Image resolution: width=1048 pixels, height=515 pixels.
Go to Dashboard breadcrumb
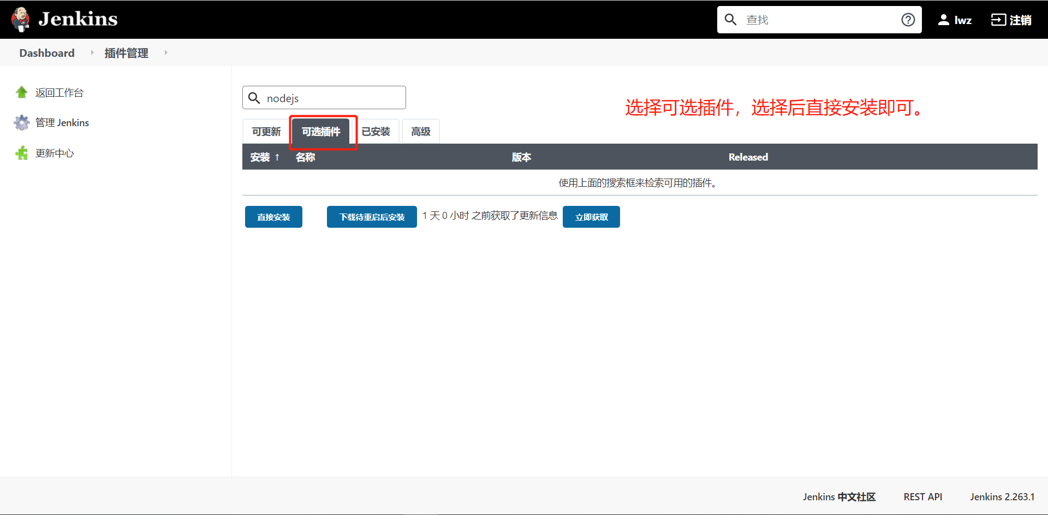click(x=47, y=53)
